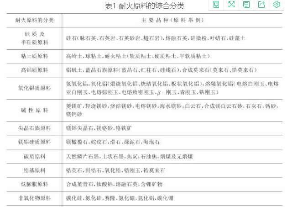Expand the image to fullscreen view
Viewport: 287px width, 207px height.
[x=231, y=5]
